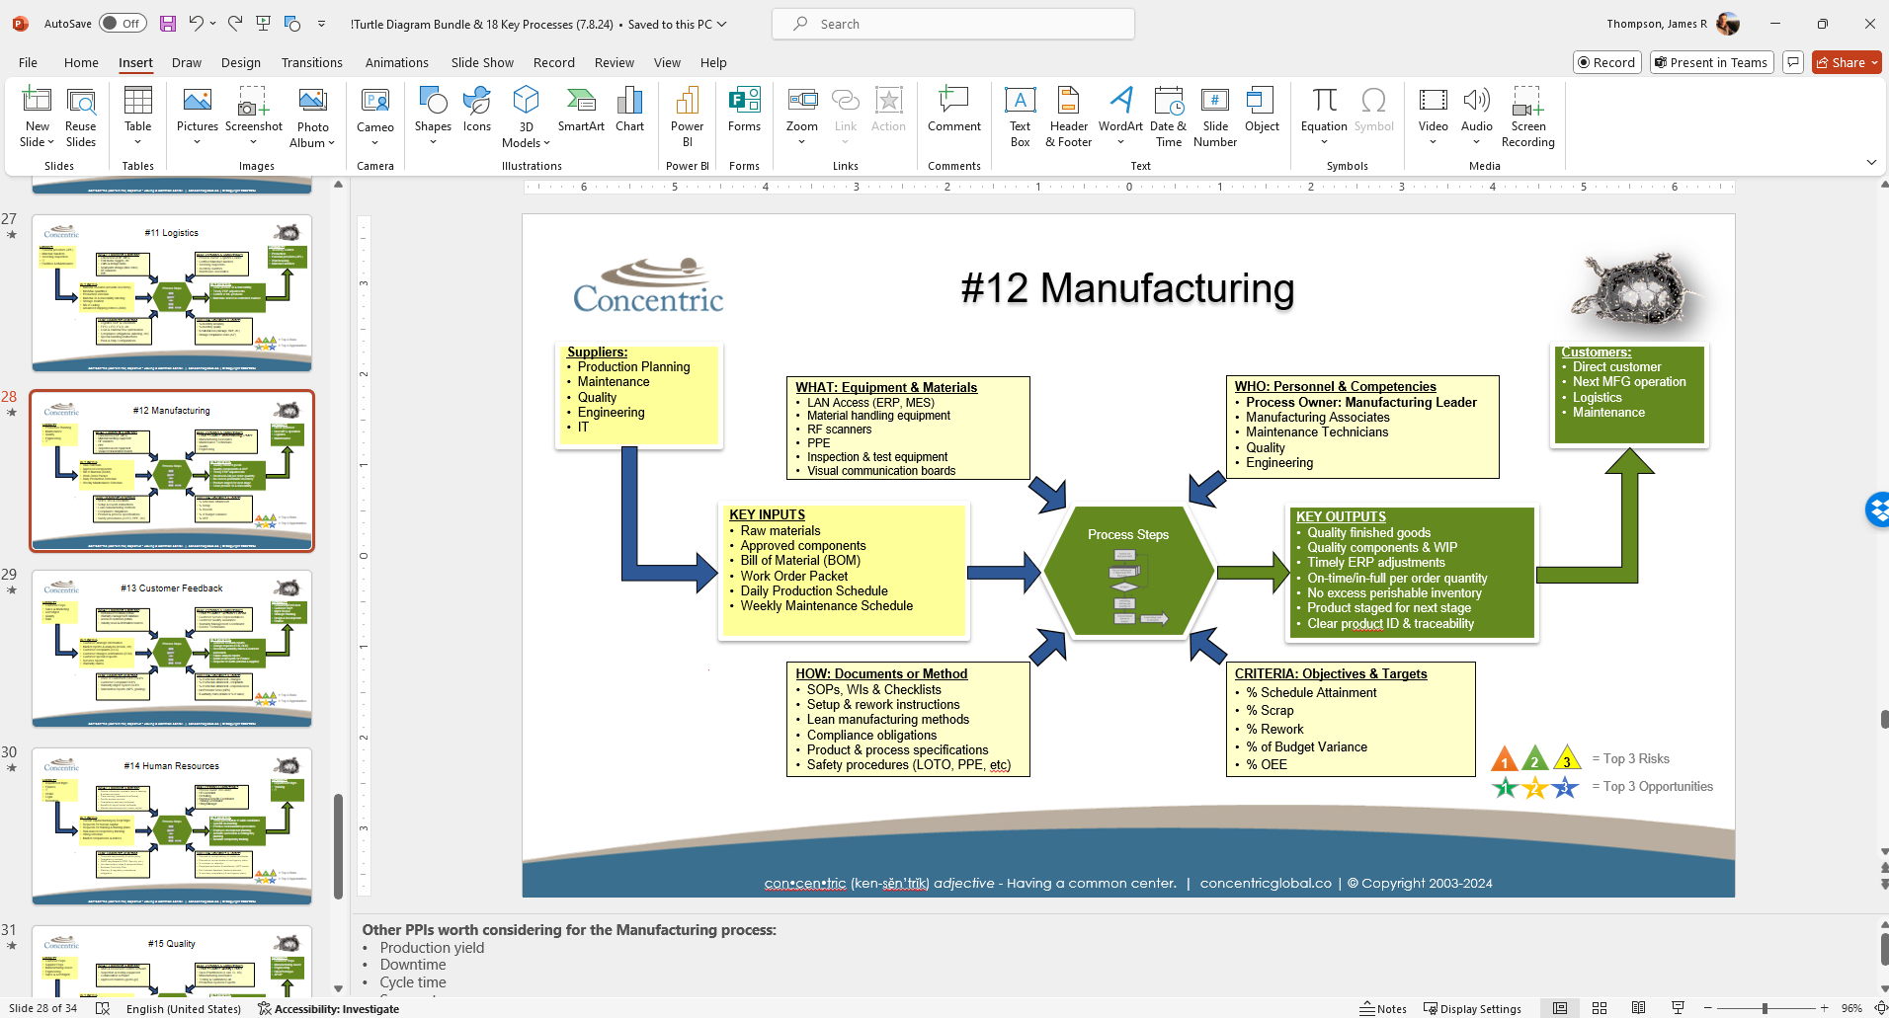Switch to Slide Sorter view
This screenshot has height=1018, width=1889.
click(1600, 1008)
